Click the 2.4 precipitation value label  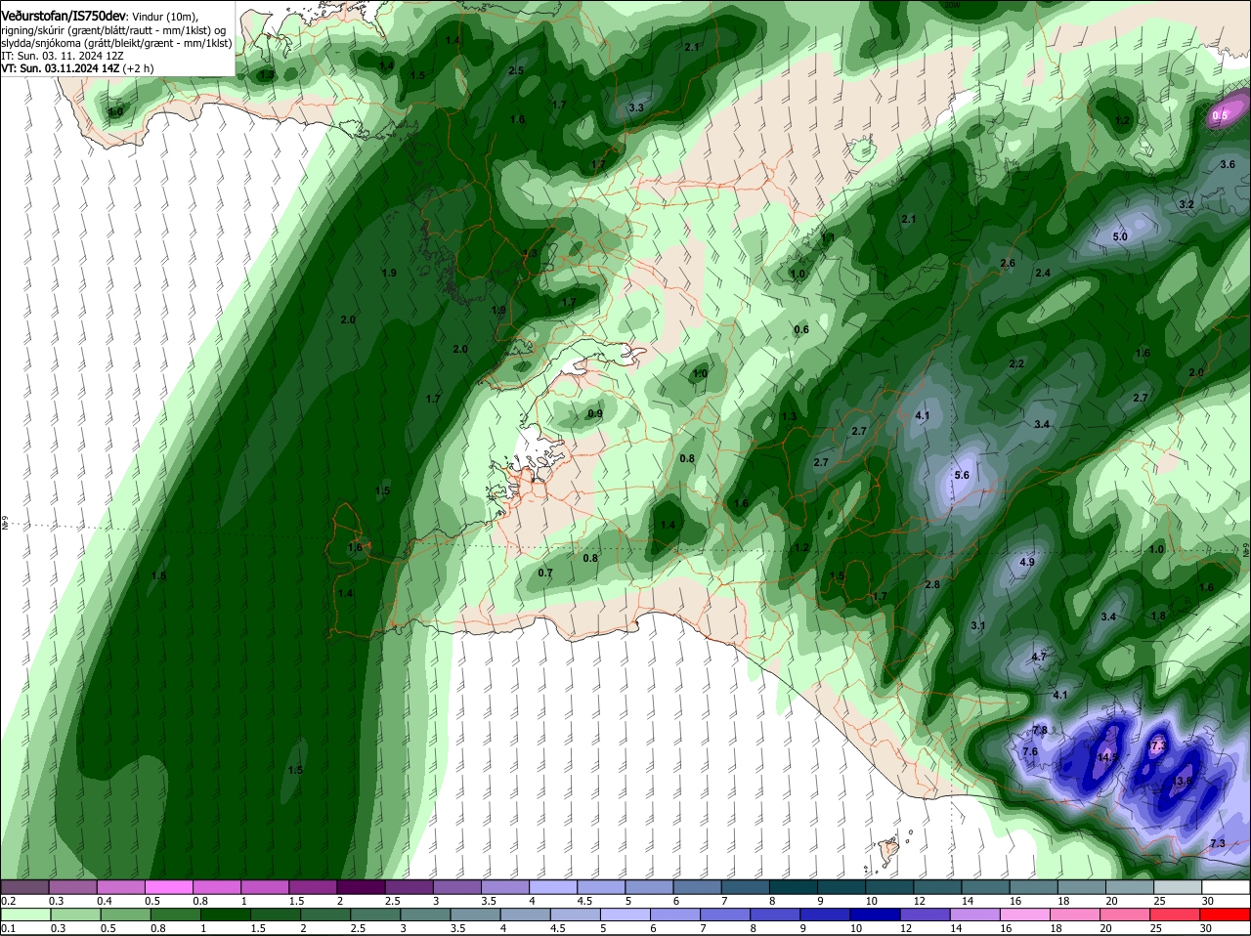pyautogui.click(x=1043, y=273)
